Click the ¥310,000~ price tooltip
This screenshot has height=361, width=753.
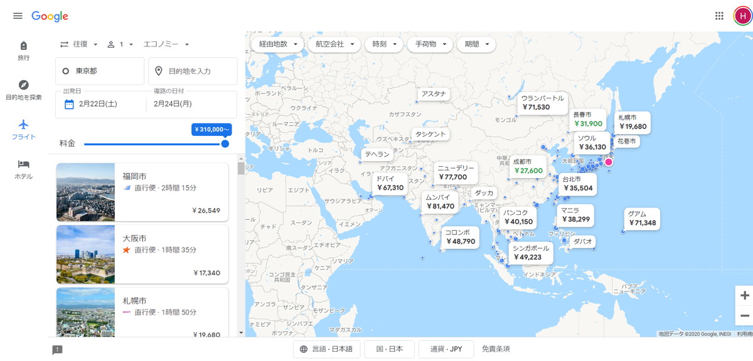pyautogui.click(x=212, y=130)
